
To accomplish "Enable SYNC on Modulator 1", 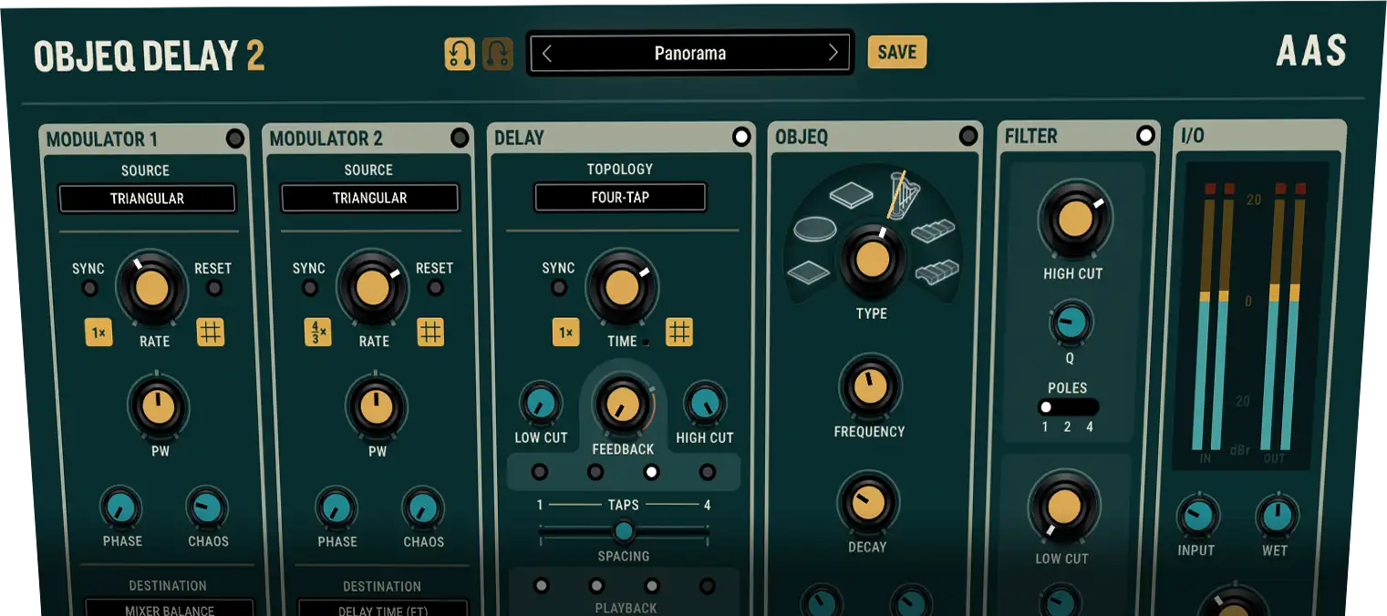I will pyautogui.click(x=89, y=287).
